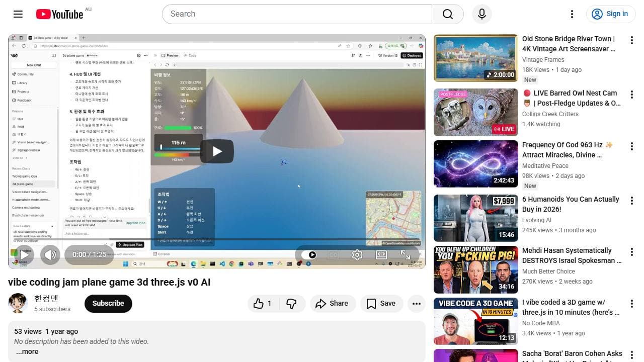
Task: Open 6 Humanoids video thumbnail
Action: click(x=475, y=218)
